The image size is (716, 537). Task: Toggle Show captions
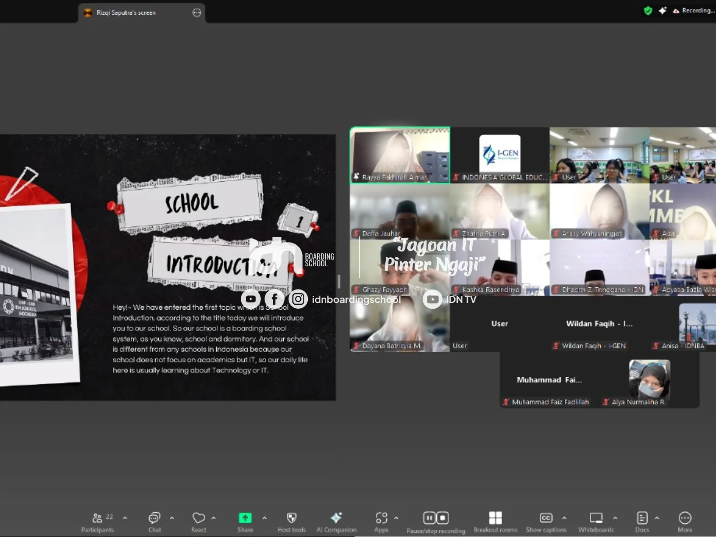coord(546,522)
